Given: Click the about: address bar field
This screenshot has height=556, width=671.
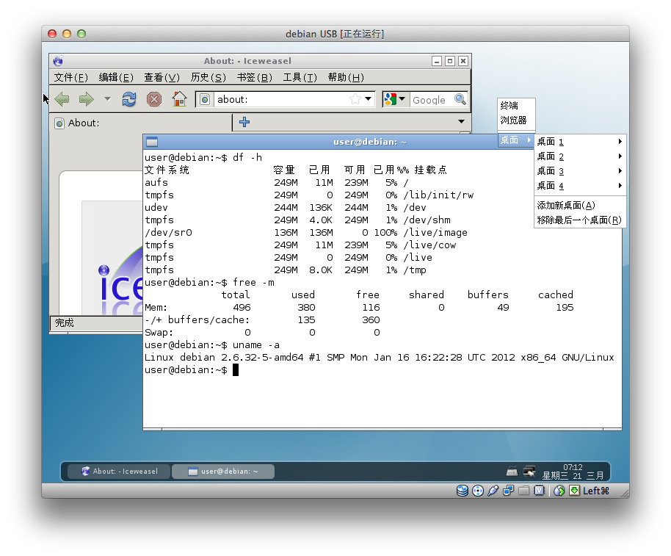Looking at the screenshot, I should (x=279, y=99).
